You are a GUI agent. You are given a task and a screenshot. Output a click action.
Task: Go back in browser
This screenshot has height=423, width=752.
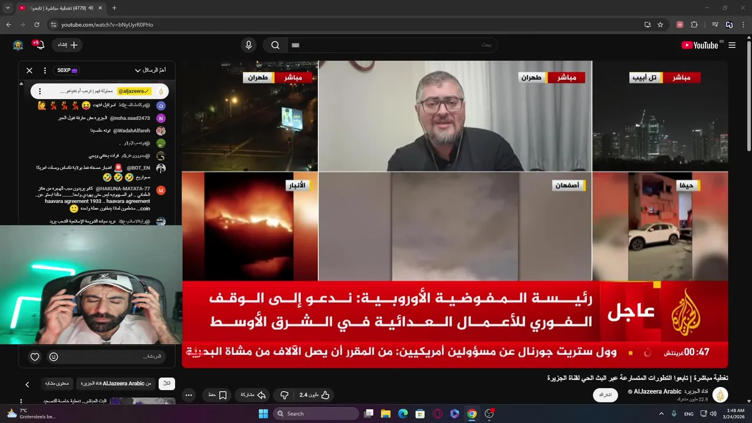coord(8,25)
